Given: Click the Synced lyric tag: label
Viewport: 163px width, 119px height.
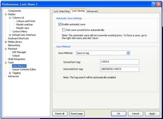Looking at the screenshot, I should pyautogui.click(x=72, y=62).
